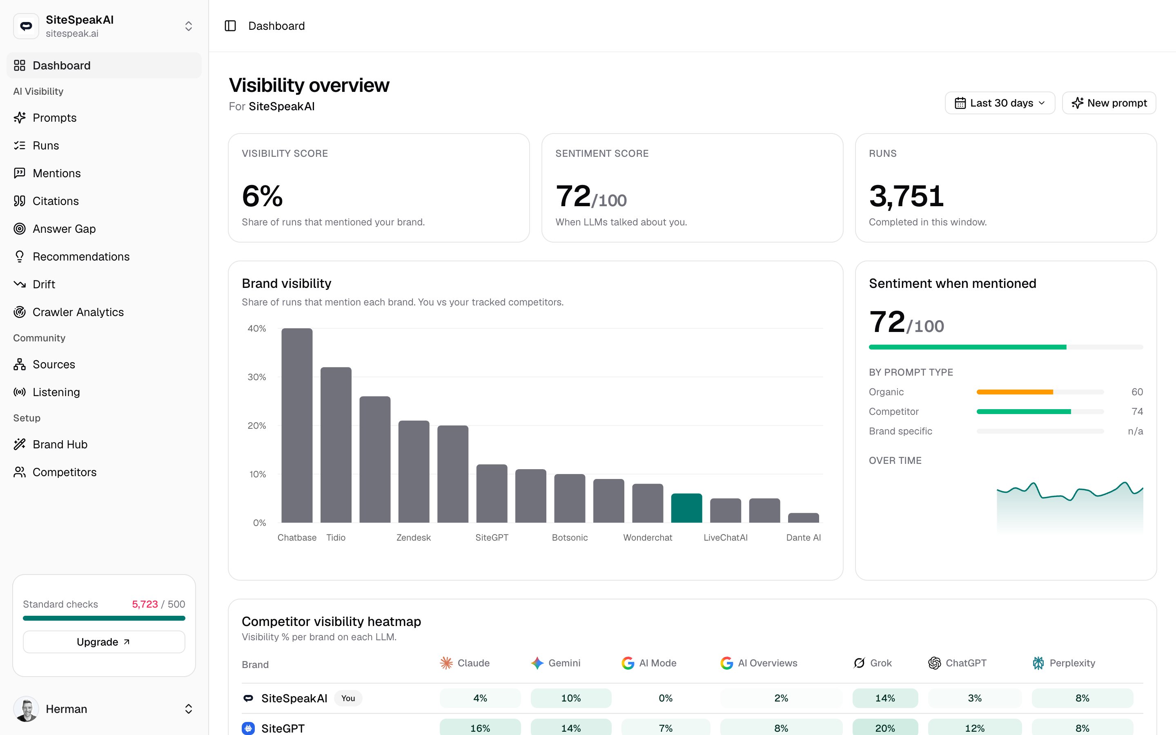Click the 5,723 checks count

tap(145, 604)
